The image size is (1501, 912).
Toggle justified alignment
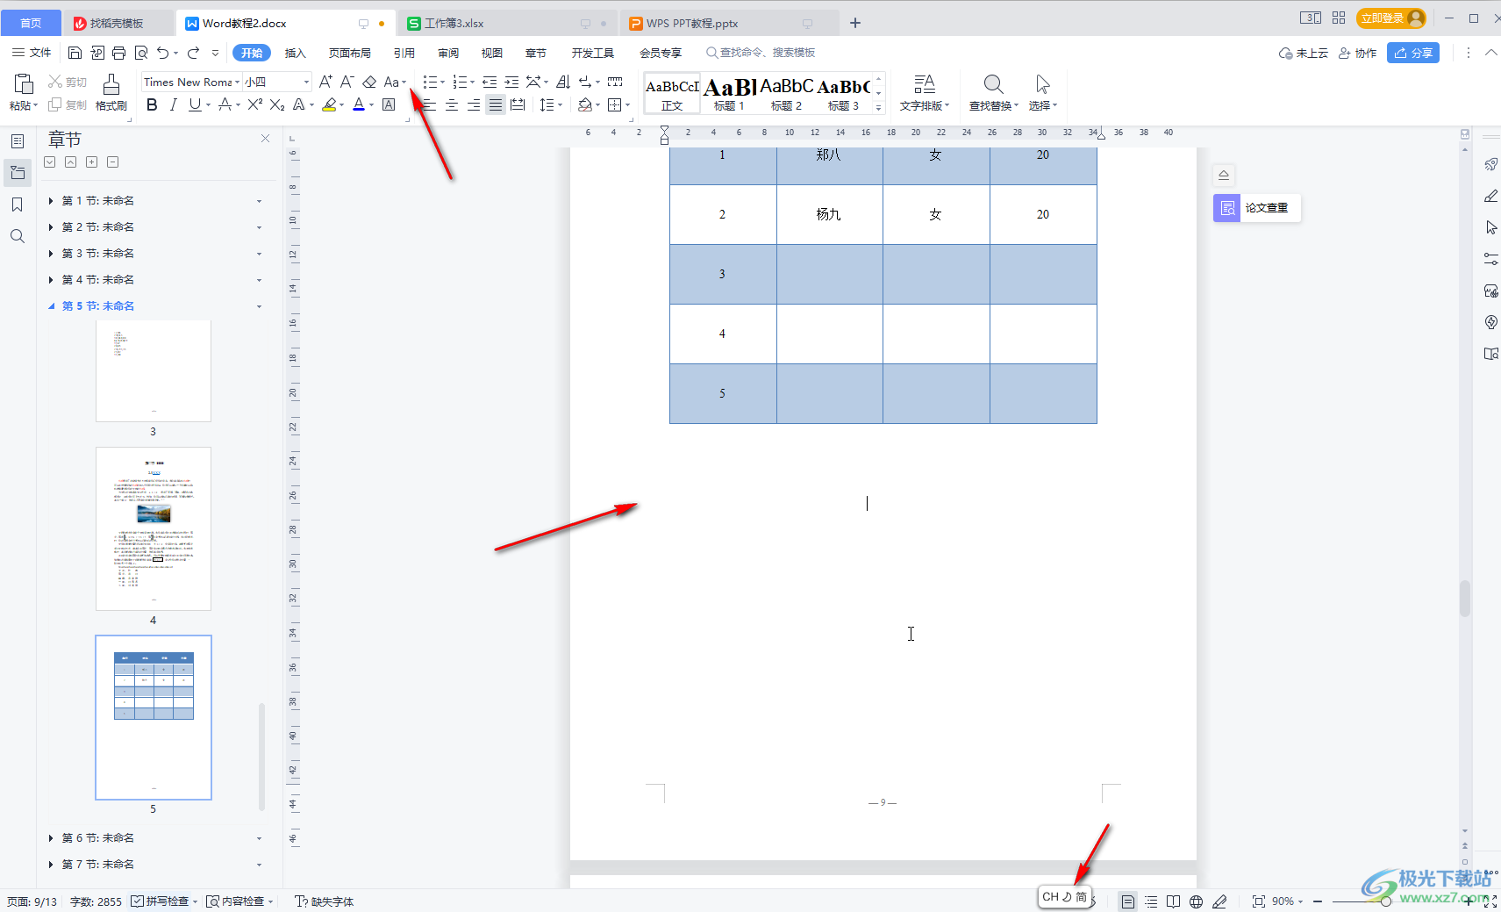496,104
